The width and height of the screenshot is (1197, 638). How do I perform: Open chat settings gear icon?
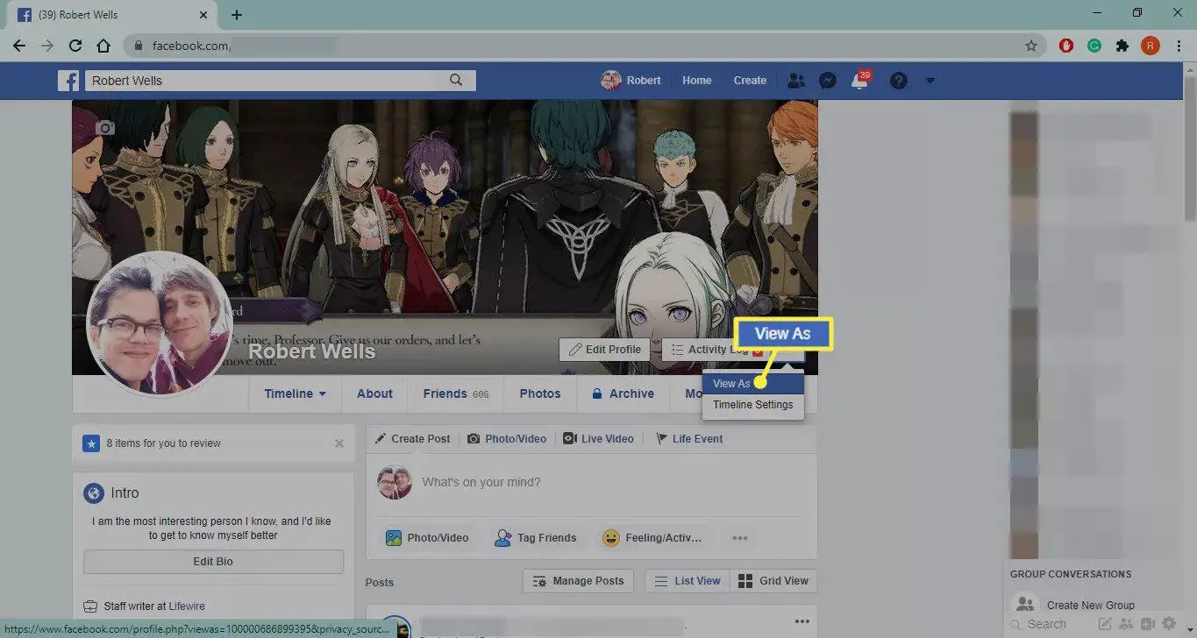(x=1168, y=624)
